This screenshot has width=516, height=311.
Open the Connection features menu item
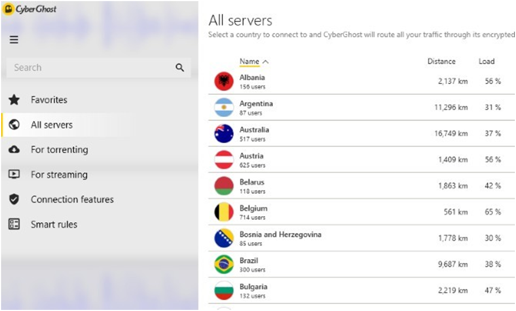[x=72, y=200]
